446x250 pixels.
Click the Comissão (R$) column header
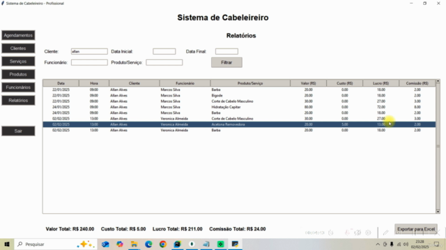tap(417, 83)
